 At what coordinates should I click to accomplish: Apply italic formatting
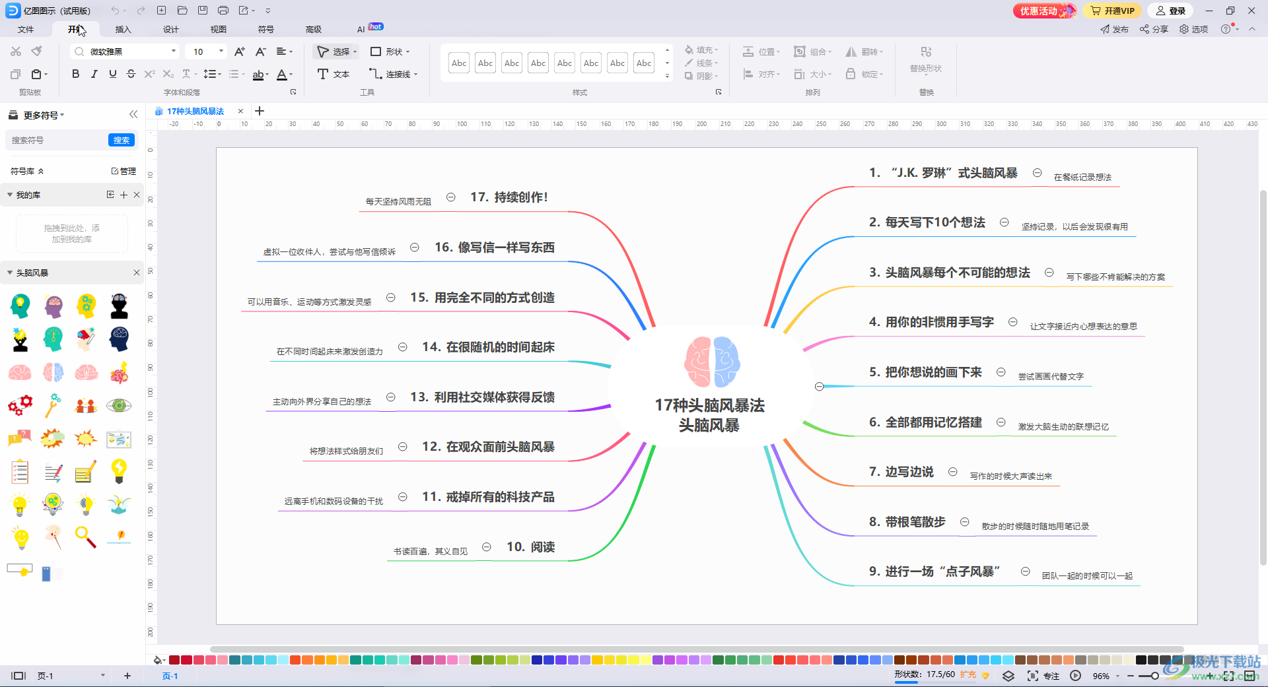(94, 74)
